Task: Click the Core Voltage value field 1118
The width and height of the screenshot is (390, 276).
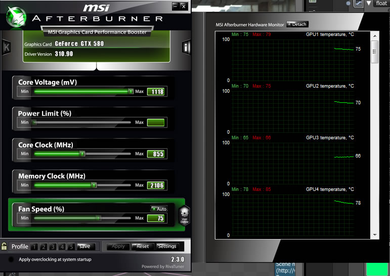Action: point(156,92)
